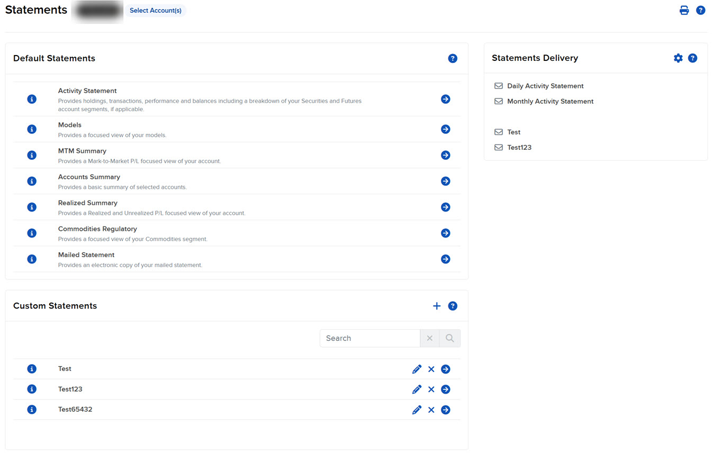712x454 pixels.
Task: Open the Commodities Regulatory statement arrow
Action: [445, 233]
